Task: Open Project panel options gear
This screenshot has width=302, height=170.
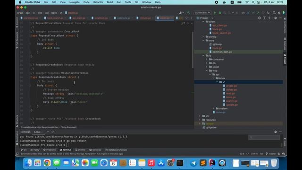Action: 276,18
